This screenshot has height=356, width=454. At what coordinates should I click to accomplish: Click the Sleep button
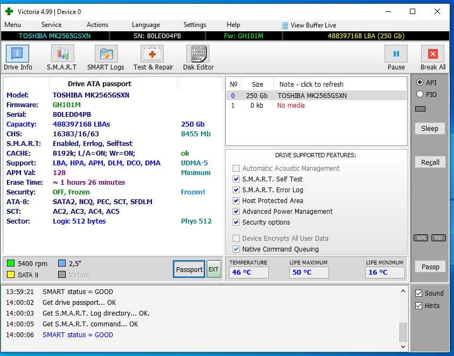point(430,128)
